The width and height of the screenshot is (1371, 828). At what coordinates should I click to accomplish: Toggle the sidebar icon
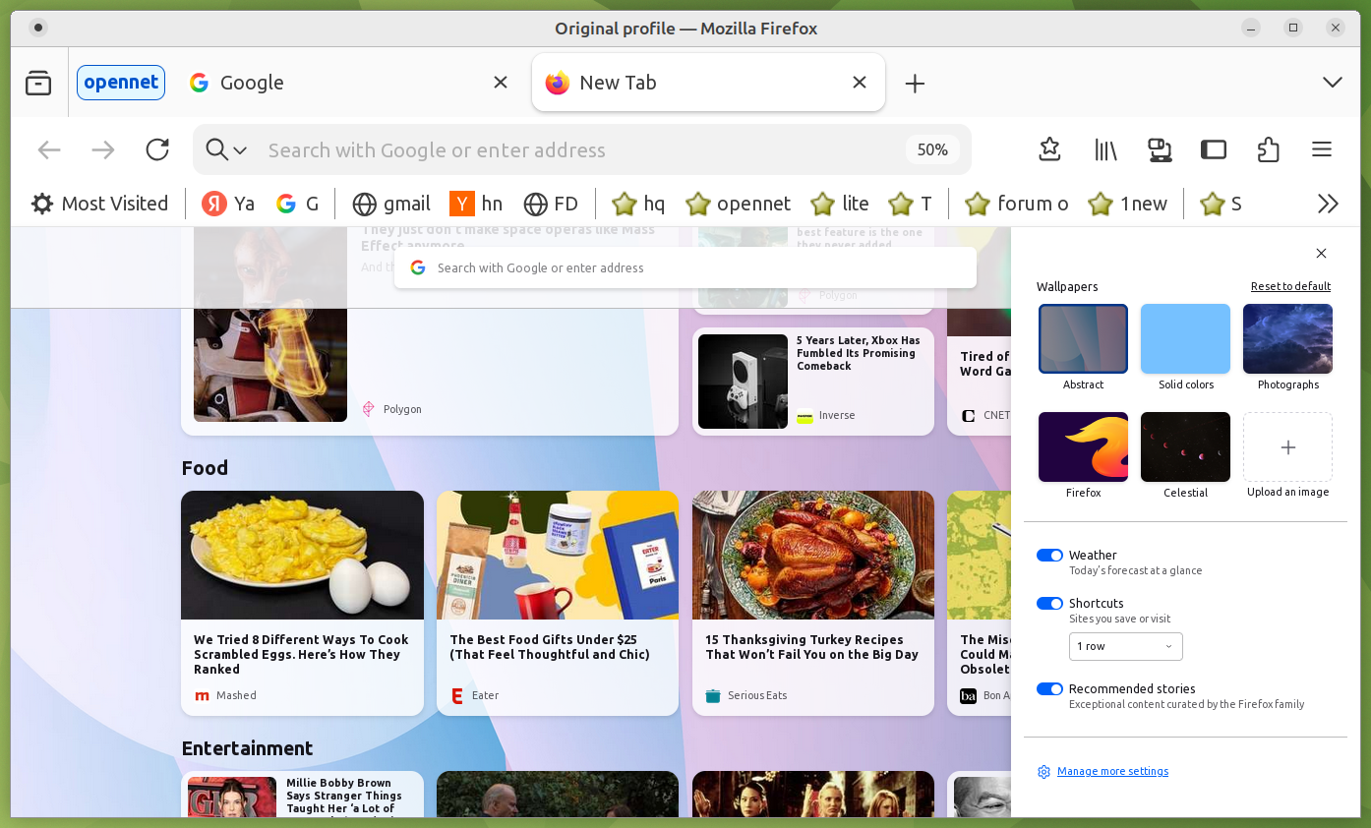point(1214,149)
